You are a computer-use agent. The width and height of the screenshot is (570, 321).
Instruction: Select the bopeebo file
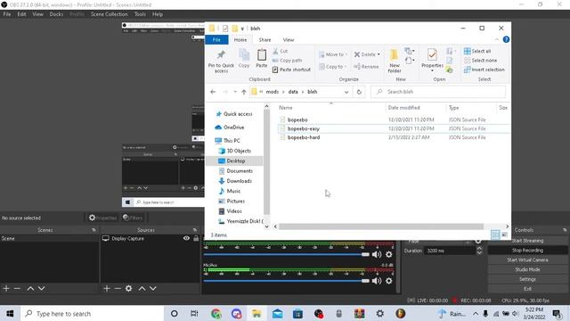[297, 119]
